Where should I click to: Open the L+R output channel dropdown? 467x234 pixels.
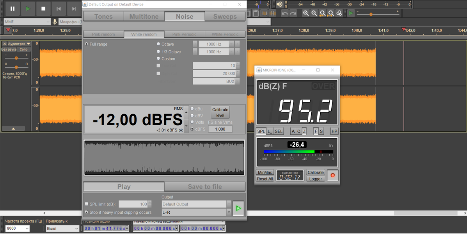point(197,212)
